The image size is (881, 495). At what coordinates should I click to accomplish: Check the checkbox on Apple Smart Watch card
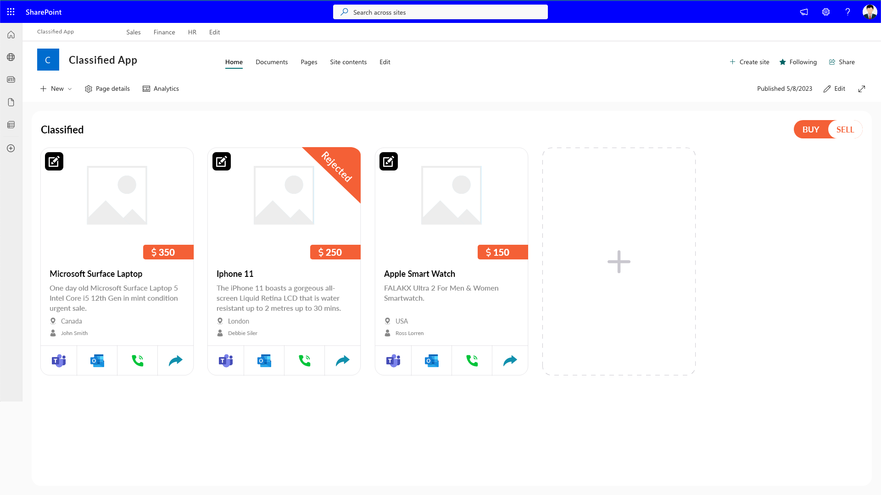coord(388,161)
